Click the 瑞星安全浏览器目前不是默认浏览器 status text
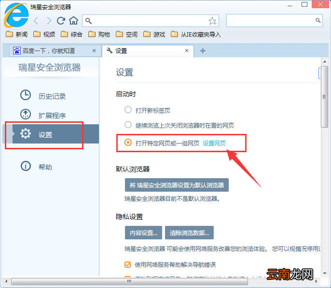This screenshot has height=288, width=331. tap(172, 199)
